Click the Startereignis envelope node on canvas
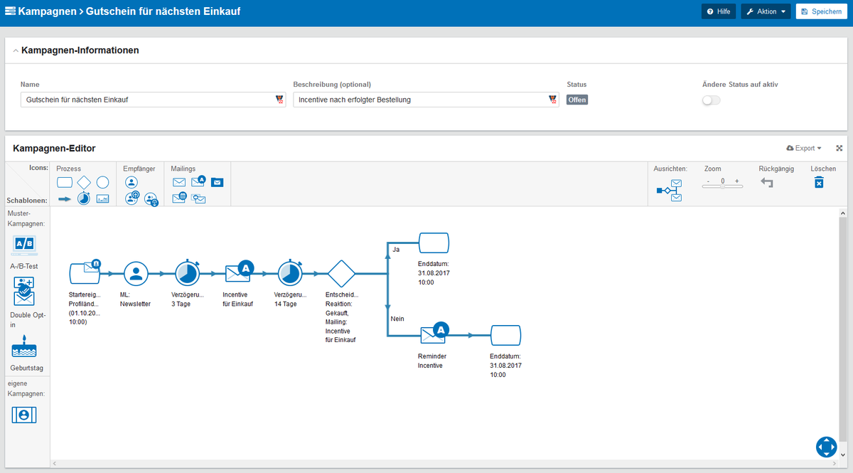The image size is (853, 473). point(85,272)
